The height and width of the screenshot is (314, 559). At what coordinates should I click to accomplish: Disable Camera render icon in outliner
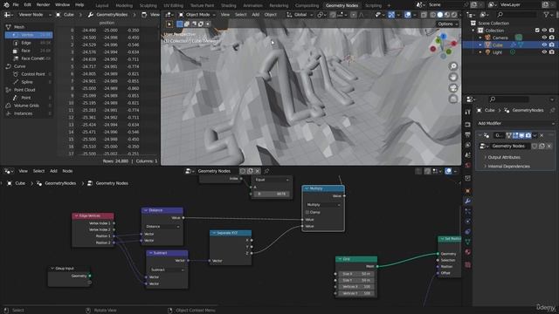point(551,38)
